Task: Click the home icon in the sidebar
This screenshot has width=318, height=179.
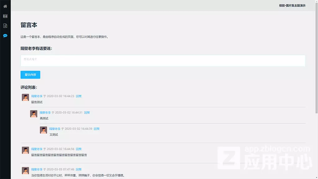Action: [x=5, y=6]
